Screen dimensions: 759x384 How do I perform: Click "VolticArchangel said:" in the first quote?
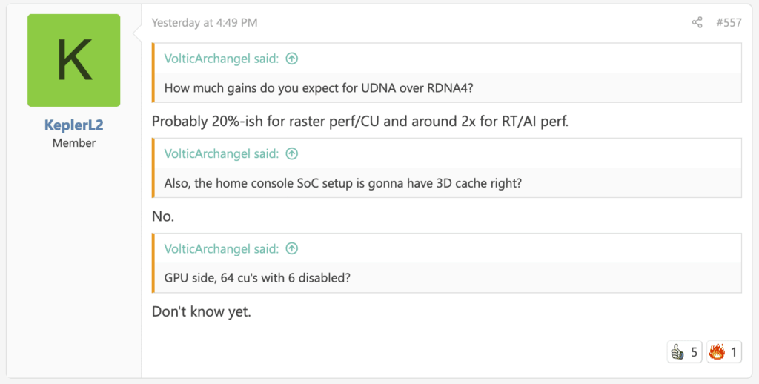pos(221,59)
